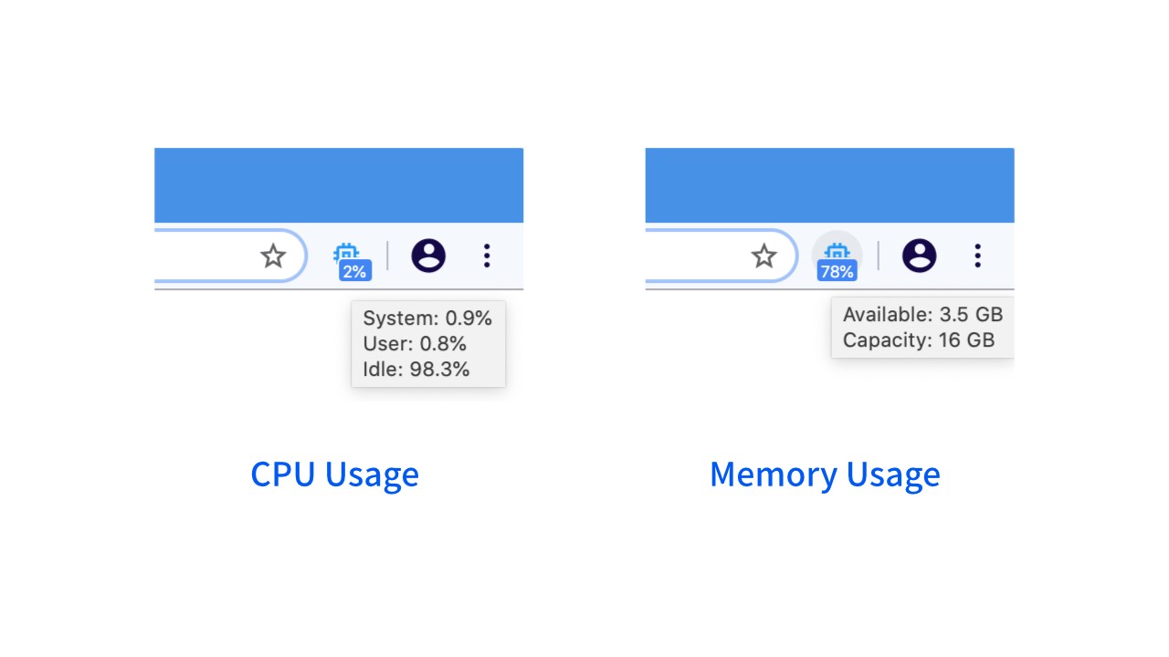Click the "CPU Usage" heading
The width and height of the screenshot is (1169, 657).
334,474
